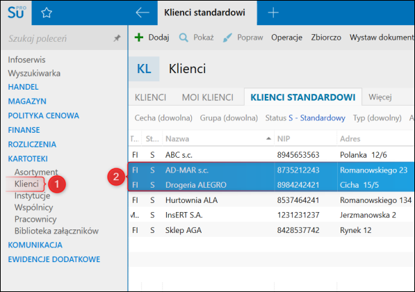Select the Hurtownia ALA row
Screen dimensions: 415x292
(272, 200)
